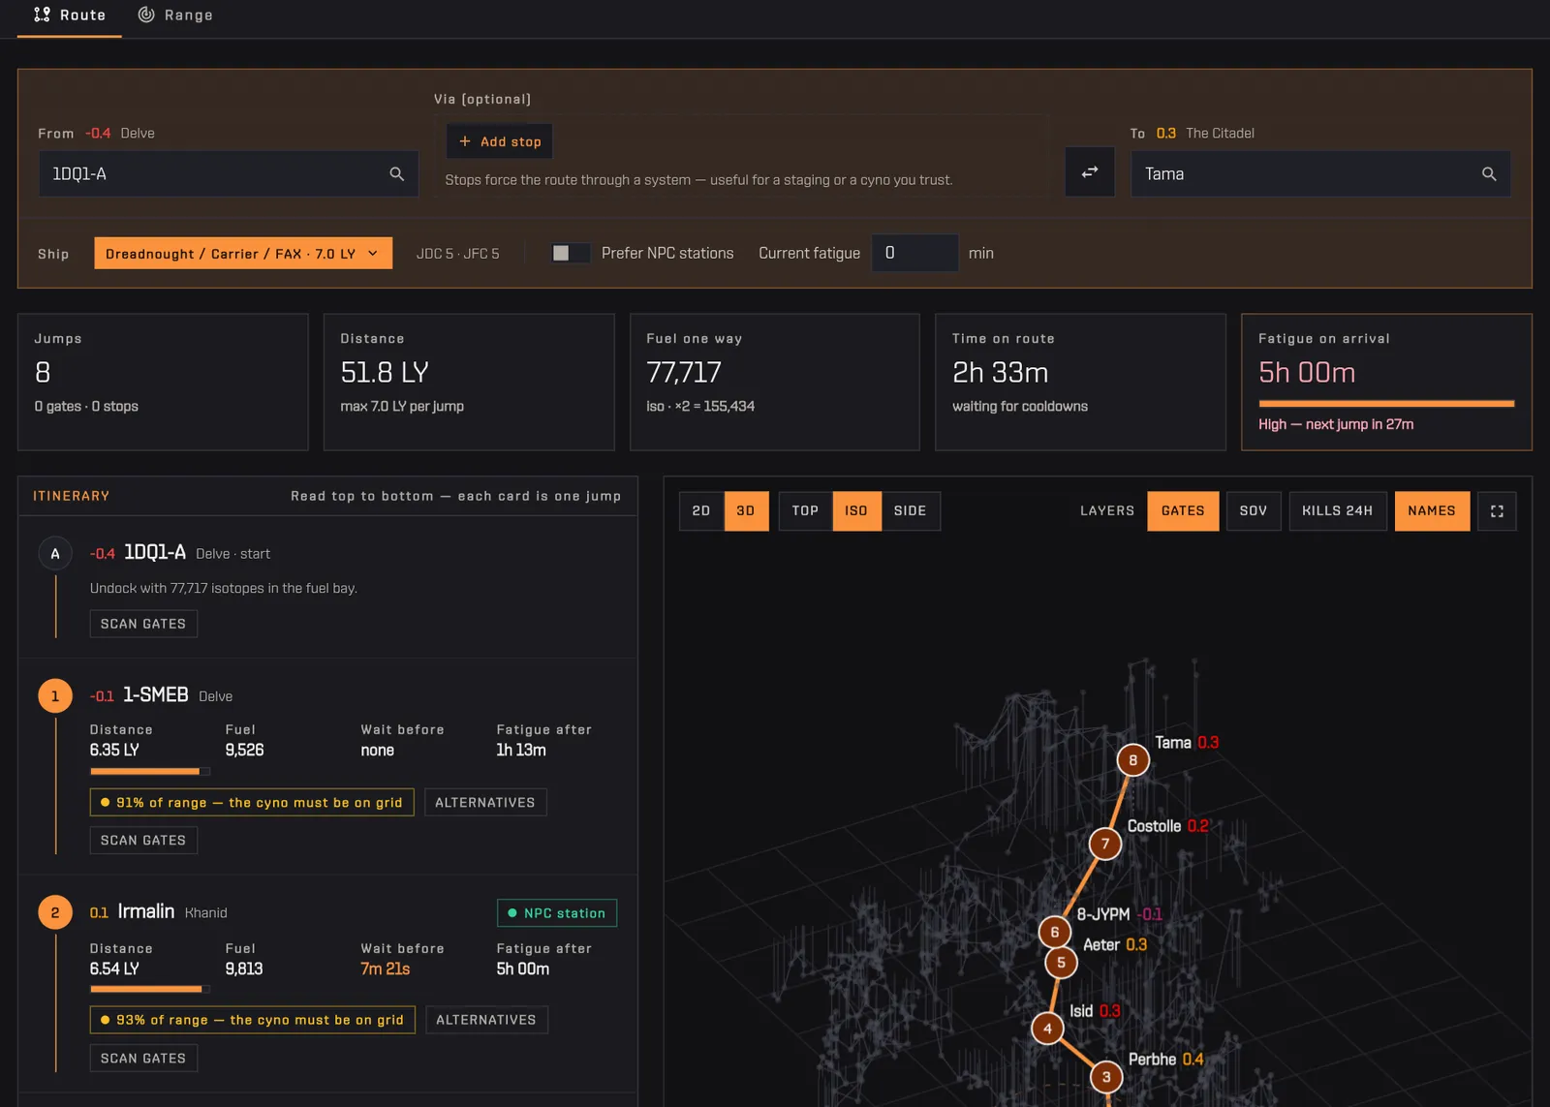Switch map to 2D view
Image resolution: width=1550 pixels, height=1107 pixels.
point(701,511)
